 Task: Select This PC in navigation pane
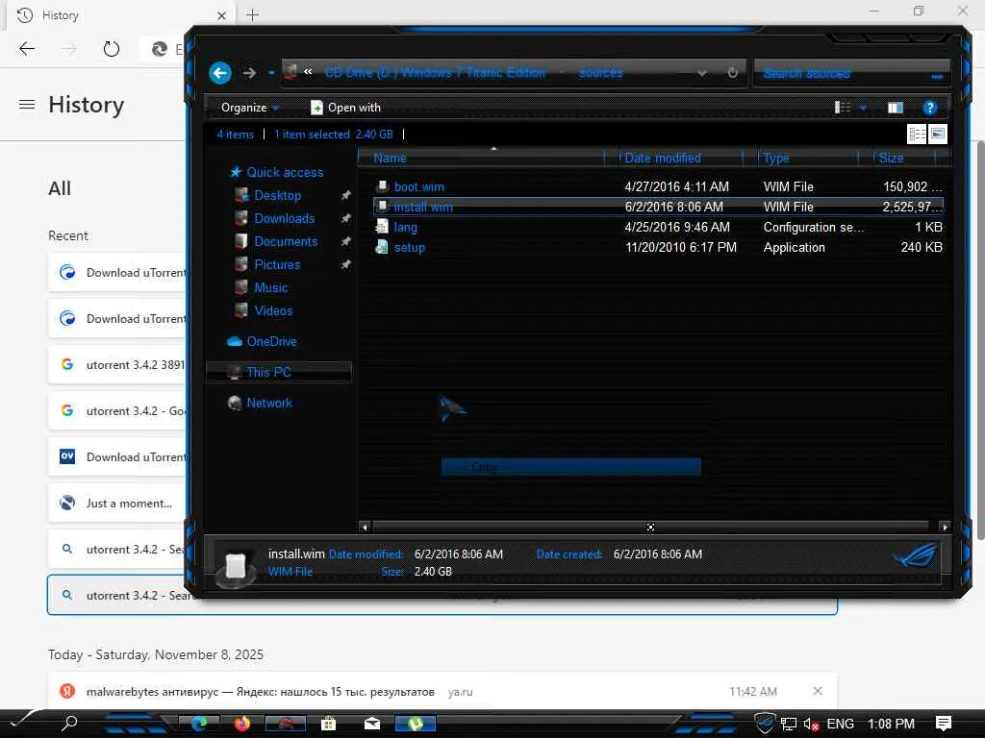click(279, 372)
